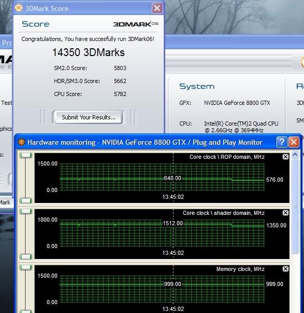
Task: Close the 3DMark Score window
Action: 157,8
